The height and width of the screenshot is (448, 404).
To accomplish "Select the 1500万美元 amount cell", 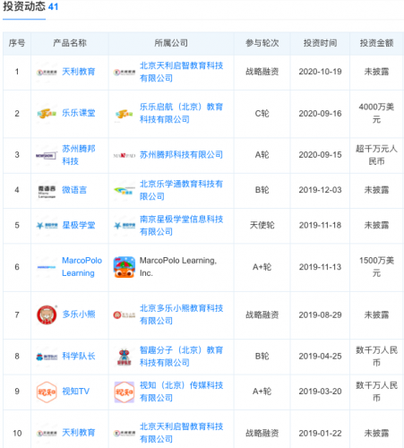I will point(376,267).
